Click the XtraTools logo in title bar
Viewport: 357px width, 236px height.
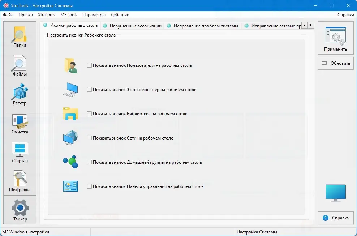[6, 5]
